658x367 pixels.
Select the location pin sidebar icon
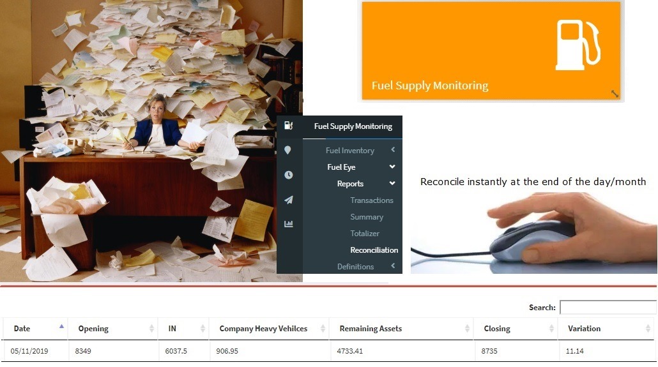[x=288, y=150]
